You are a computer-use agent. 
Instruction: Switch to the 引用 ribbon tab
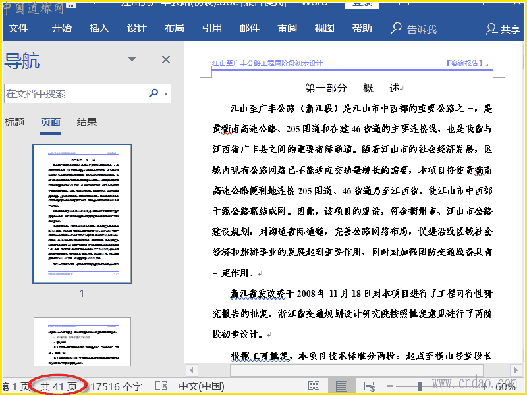click(x=211, y=28)
